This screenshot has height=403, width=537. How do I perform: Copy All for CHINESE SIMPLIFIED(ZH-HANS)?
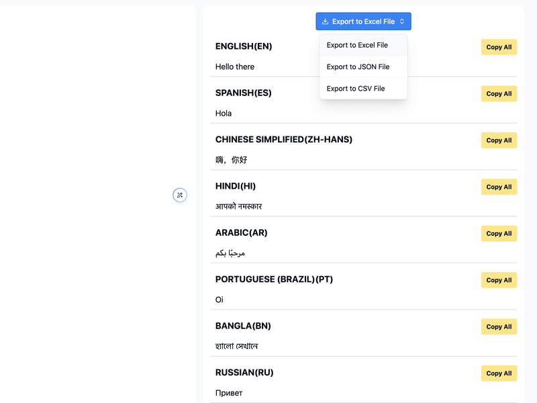[x=499, y=140]
